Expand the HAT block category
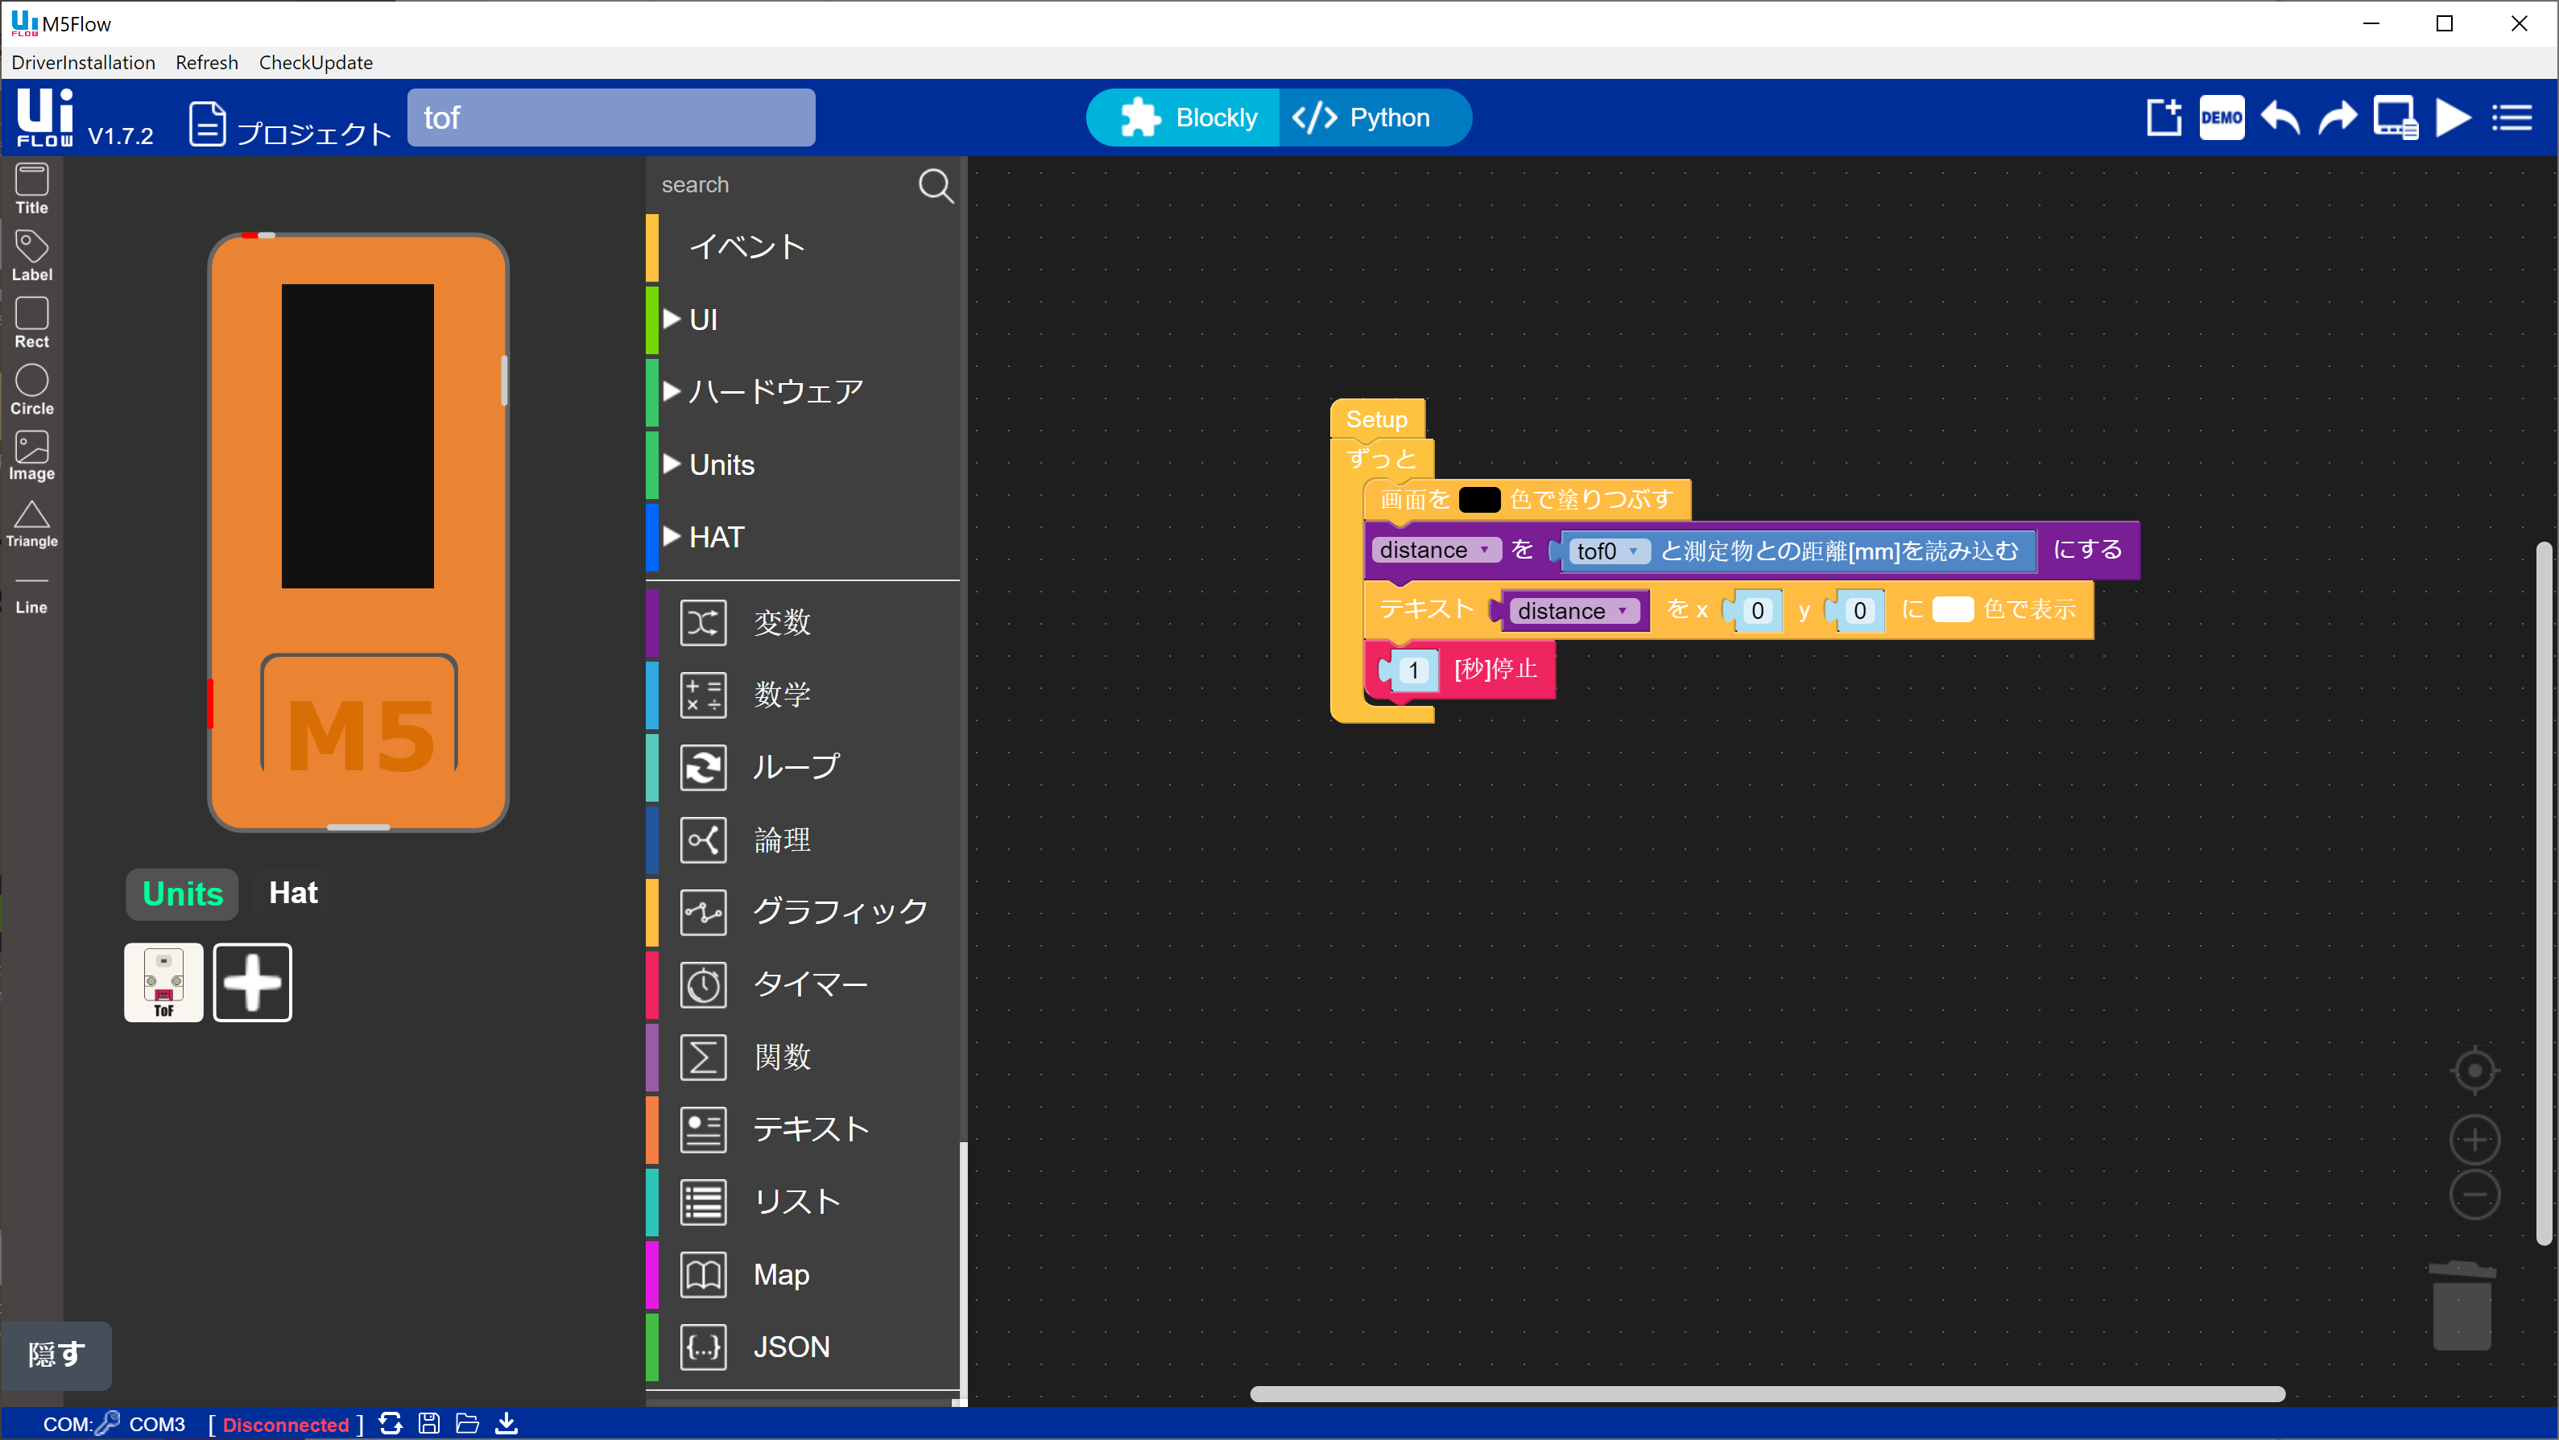Image resolution: width=2559 pixels, height=1440 pixels. [x=715, y=537]
